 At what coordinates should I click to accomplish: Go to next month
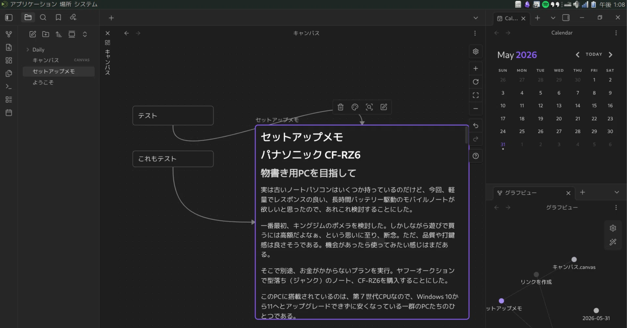pos(610,55)
